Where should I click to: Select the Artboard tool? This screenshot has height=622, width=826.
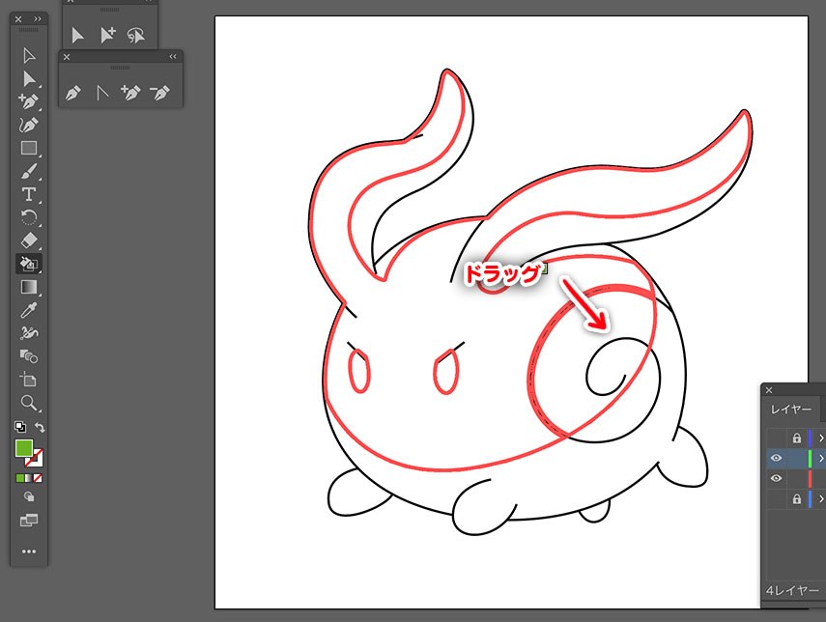tap(29, 380)
